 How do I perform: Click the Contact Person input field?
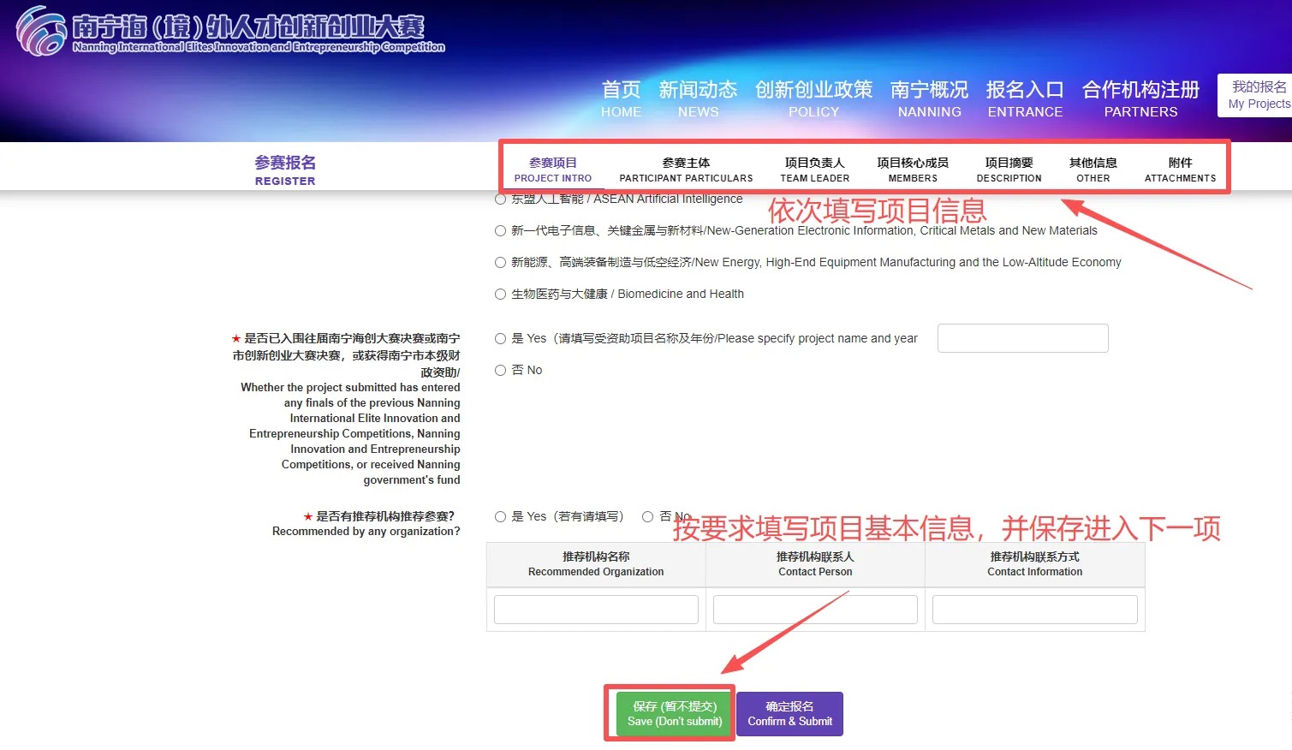click(x=815, y=610)
